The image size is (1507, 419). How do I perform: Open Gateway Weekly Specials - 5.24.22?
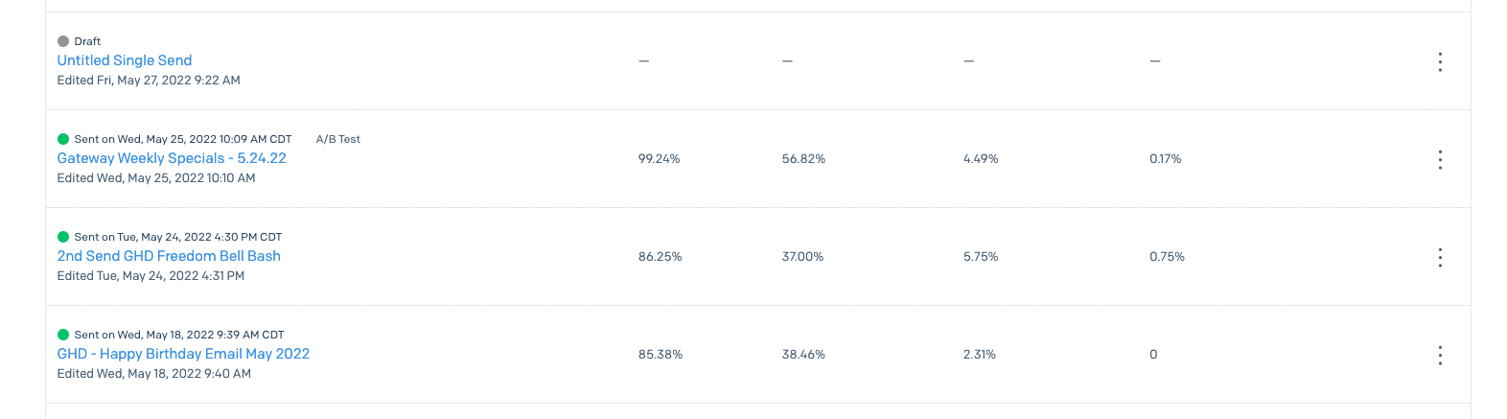click(172, 158)
